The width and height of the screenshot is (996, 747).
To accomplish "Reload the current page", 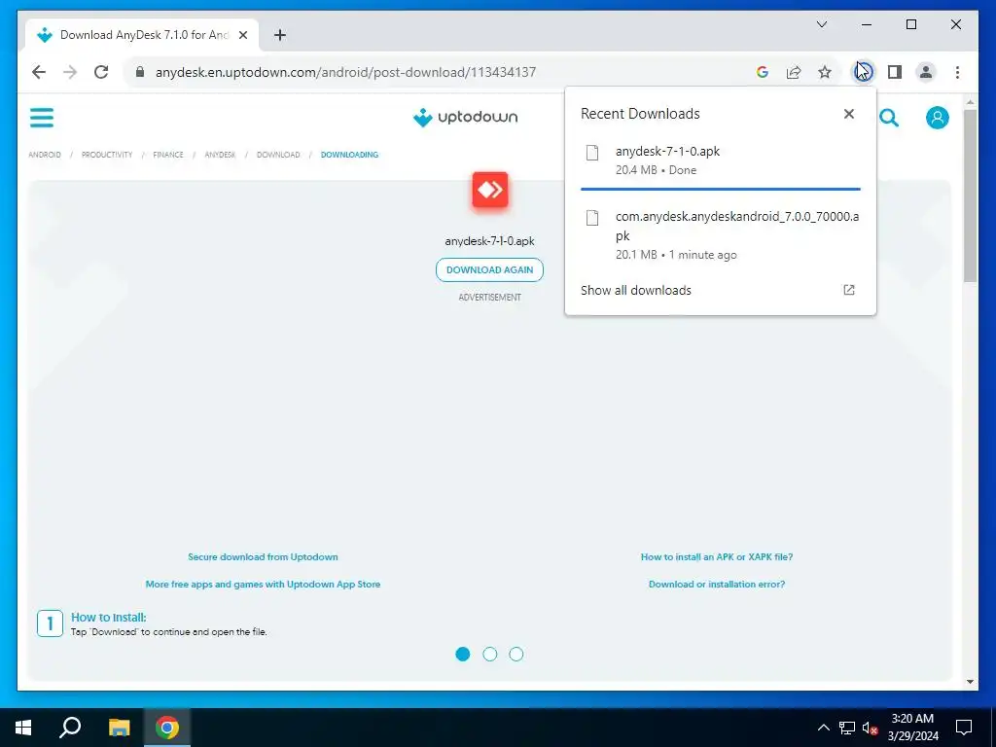I will [x=101, y=72].
